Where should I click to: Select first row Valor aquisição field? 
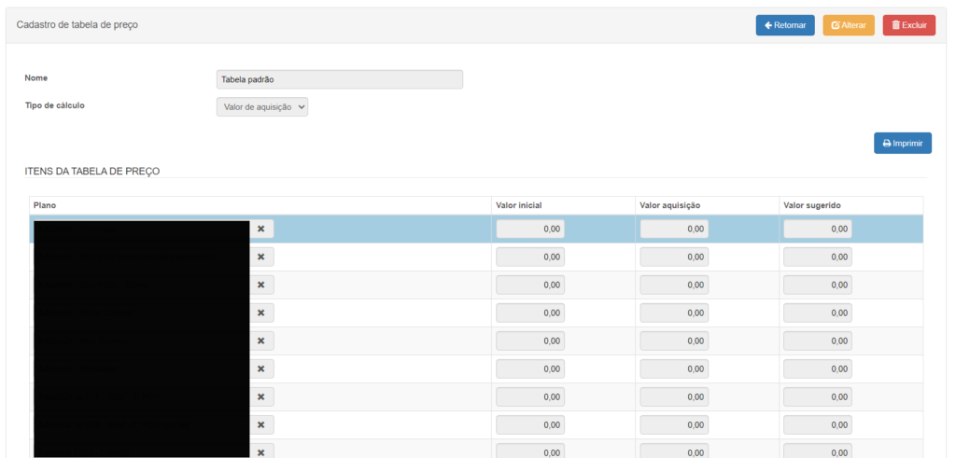click(674, 229)
